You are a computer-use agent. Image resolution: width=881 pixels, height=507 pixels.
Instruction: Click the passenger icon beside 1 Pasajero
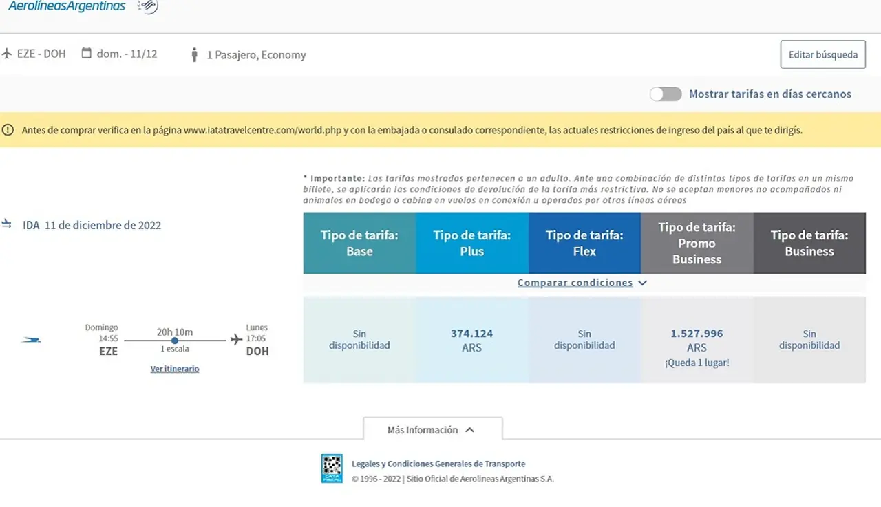(194, 54)
